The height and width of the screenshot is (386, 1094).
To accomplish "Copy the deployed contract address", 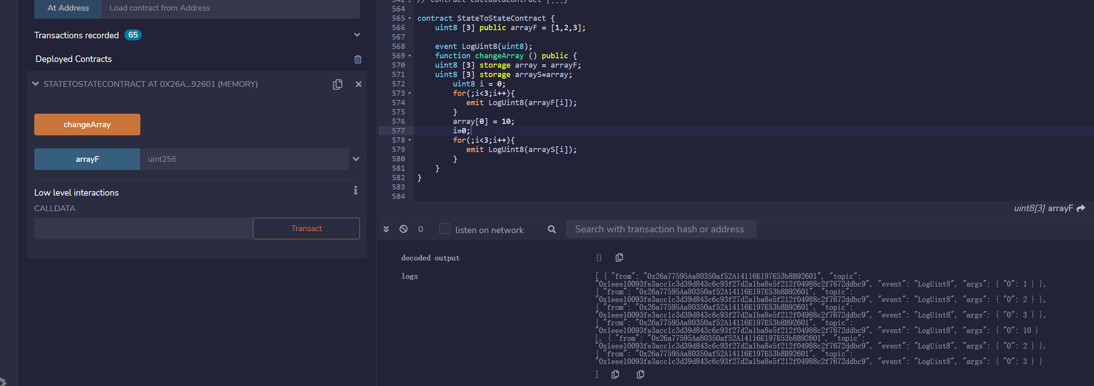I will click(337, 84).
